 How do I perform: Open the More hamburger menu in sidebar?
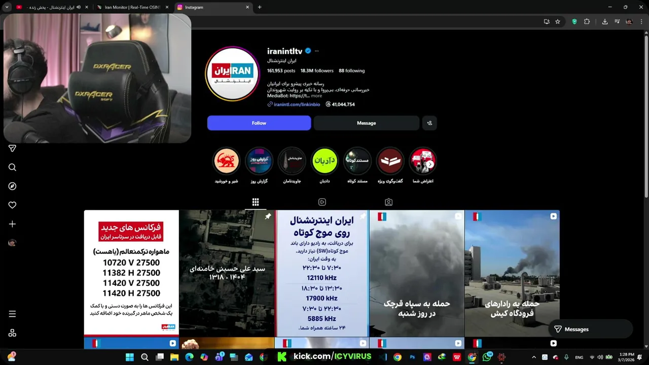[12, 314]
